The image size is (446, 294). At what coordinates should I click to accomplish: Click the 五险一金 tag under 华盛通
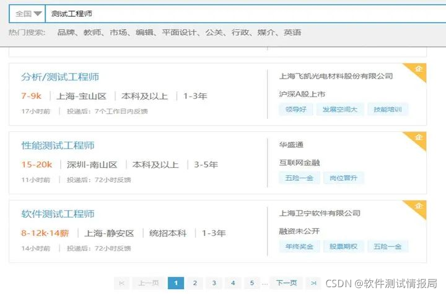pyautogui.click(x=299, y=178)
